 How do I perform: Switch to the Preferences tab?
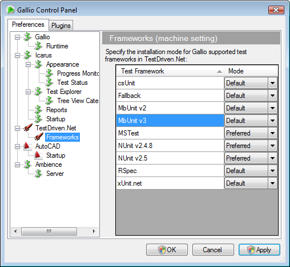coord(28,24)
